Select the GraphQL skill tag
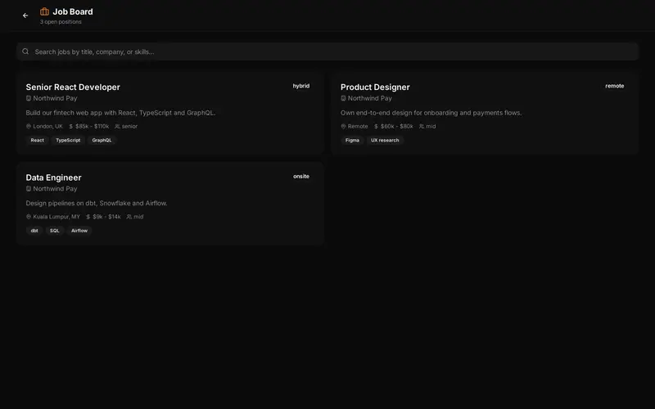Screen dimensions: 655x409 click(x=102, y=140)
